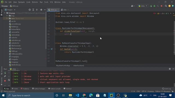Open Run panel settings gear
175x98 pixels.
(170, 69)
